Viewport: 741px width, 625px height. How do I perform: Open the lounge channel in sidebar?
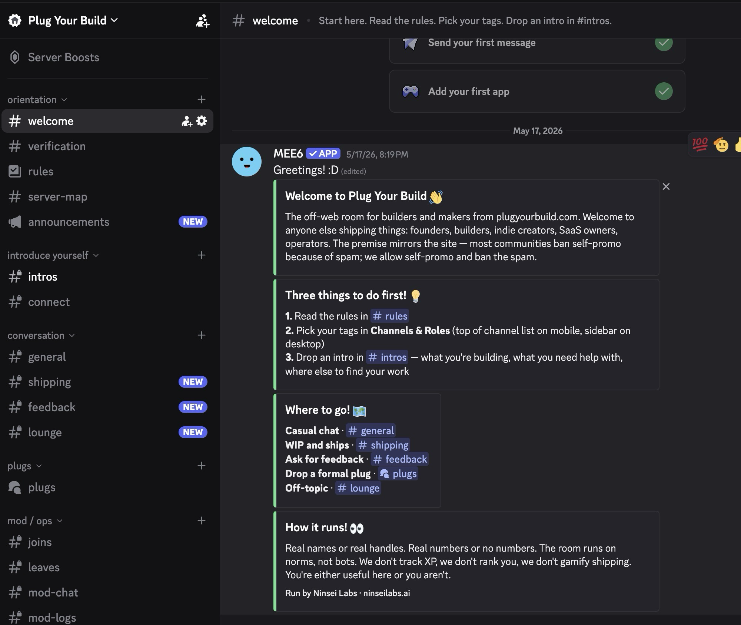tap(107, 433)
